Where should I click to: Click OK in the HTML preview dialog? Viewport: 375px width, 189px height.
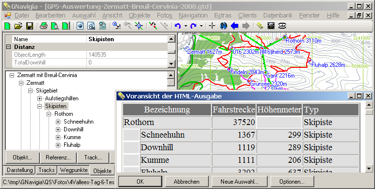tap(140, 182)
